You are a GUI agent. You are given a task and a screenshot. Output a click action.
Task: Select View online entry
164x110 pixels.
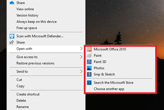point(25,9)
